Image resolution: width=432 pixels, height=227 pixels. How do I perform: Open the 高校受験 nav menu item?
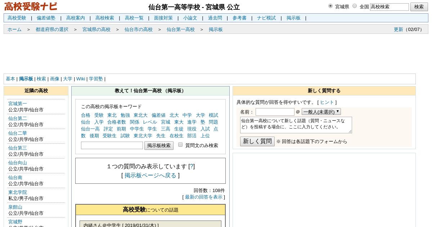(x=17, y=18)
